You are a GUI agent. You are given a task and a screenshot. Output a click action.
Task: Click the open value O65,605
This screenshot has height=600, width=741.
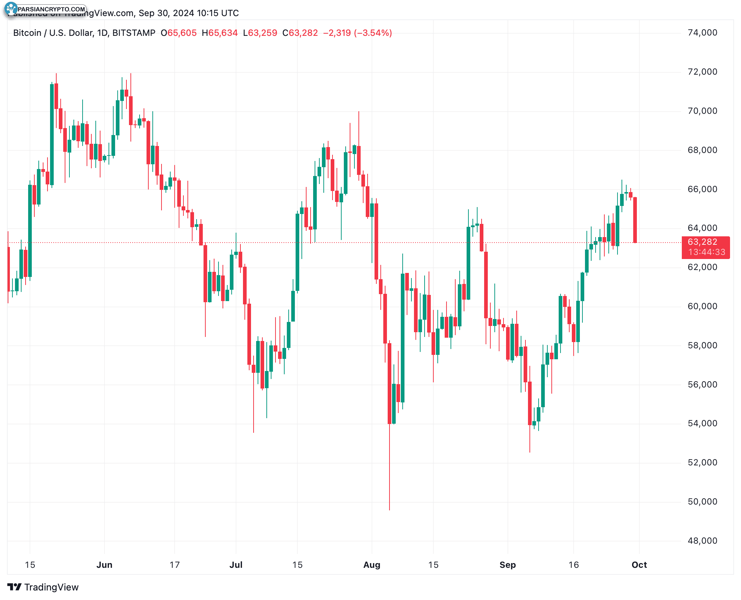179,33
